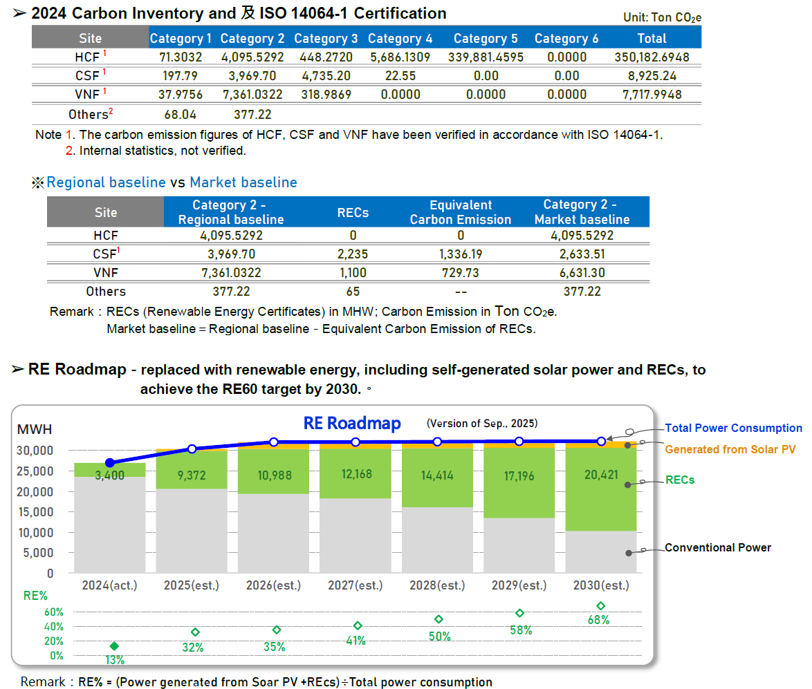Click the hollow diamond marker above 68%
Screen dimensions: 812x689
coord(600,606)
